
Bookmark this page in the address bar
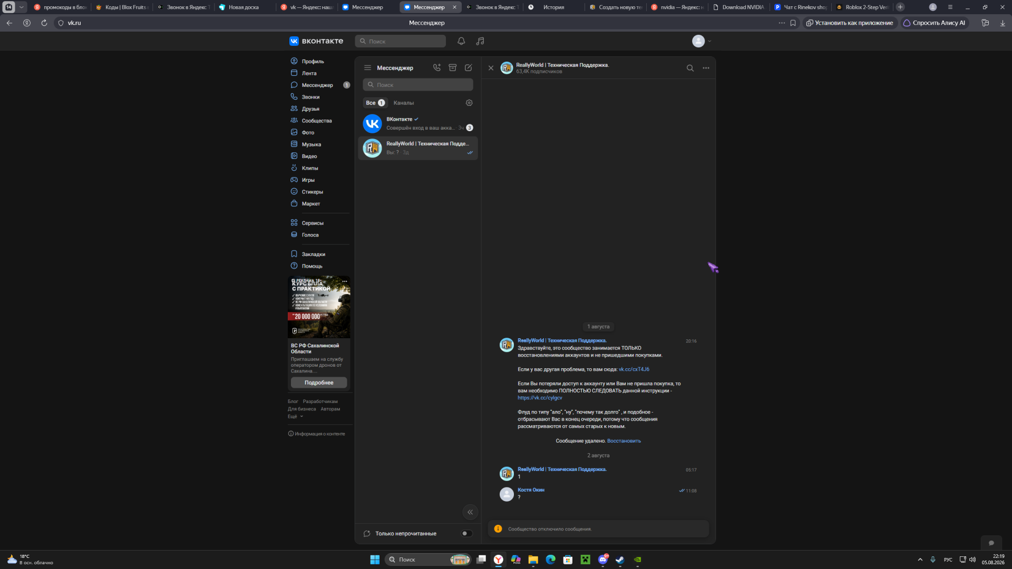[793, 23]
